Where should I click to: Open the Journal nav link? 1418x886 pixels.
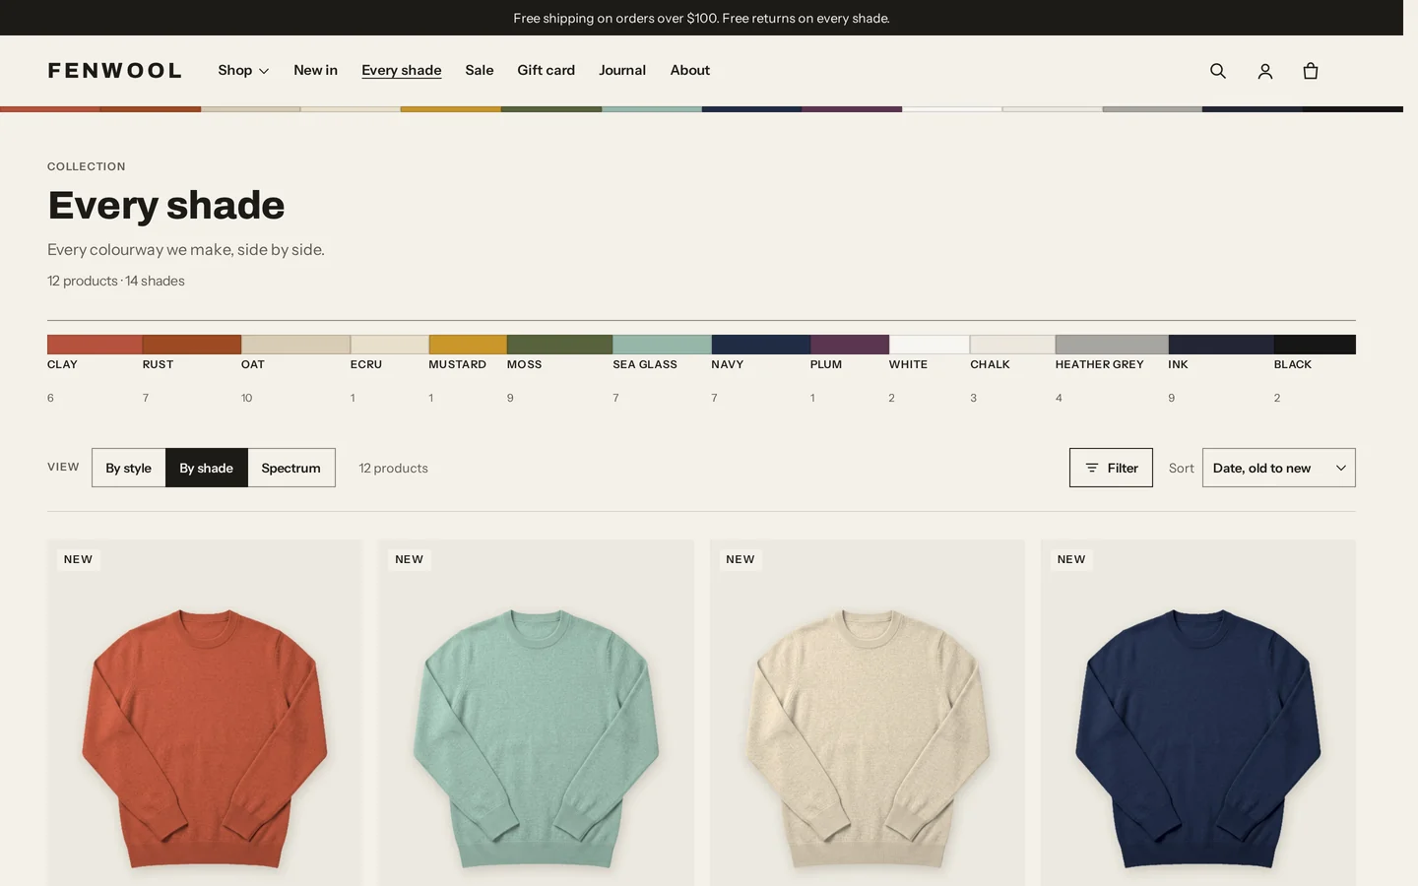(x=622, y=71)
